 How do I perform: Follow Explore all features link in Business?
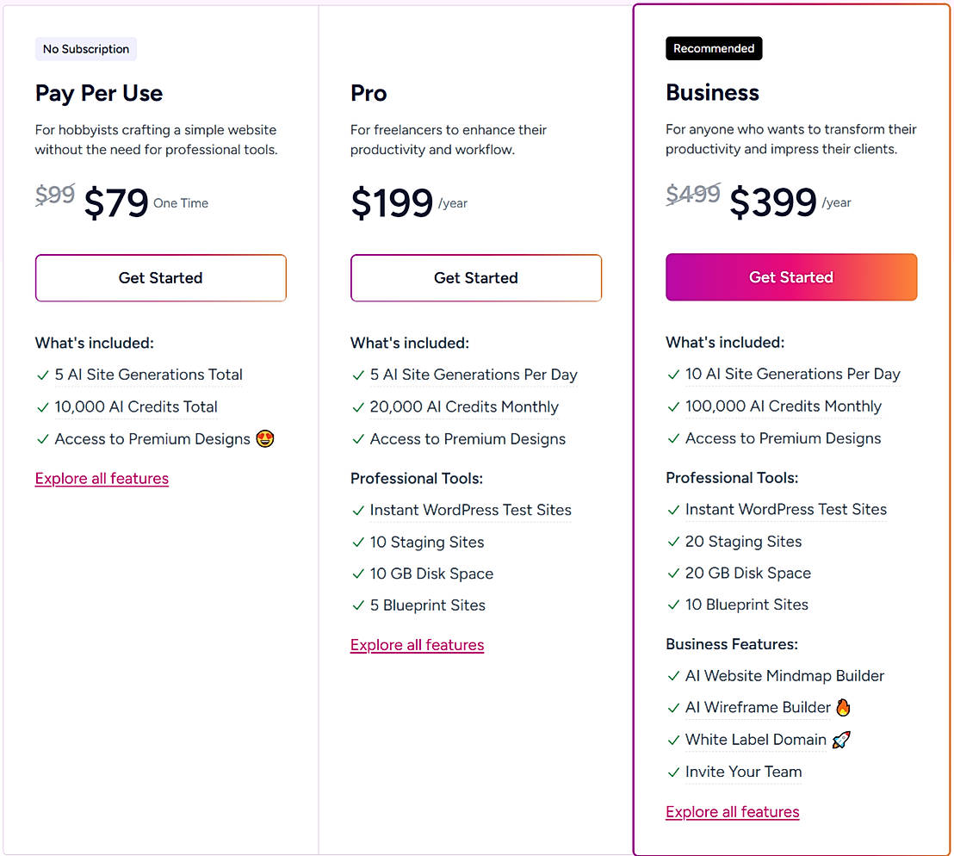tap(733, 812)
